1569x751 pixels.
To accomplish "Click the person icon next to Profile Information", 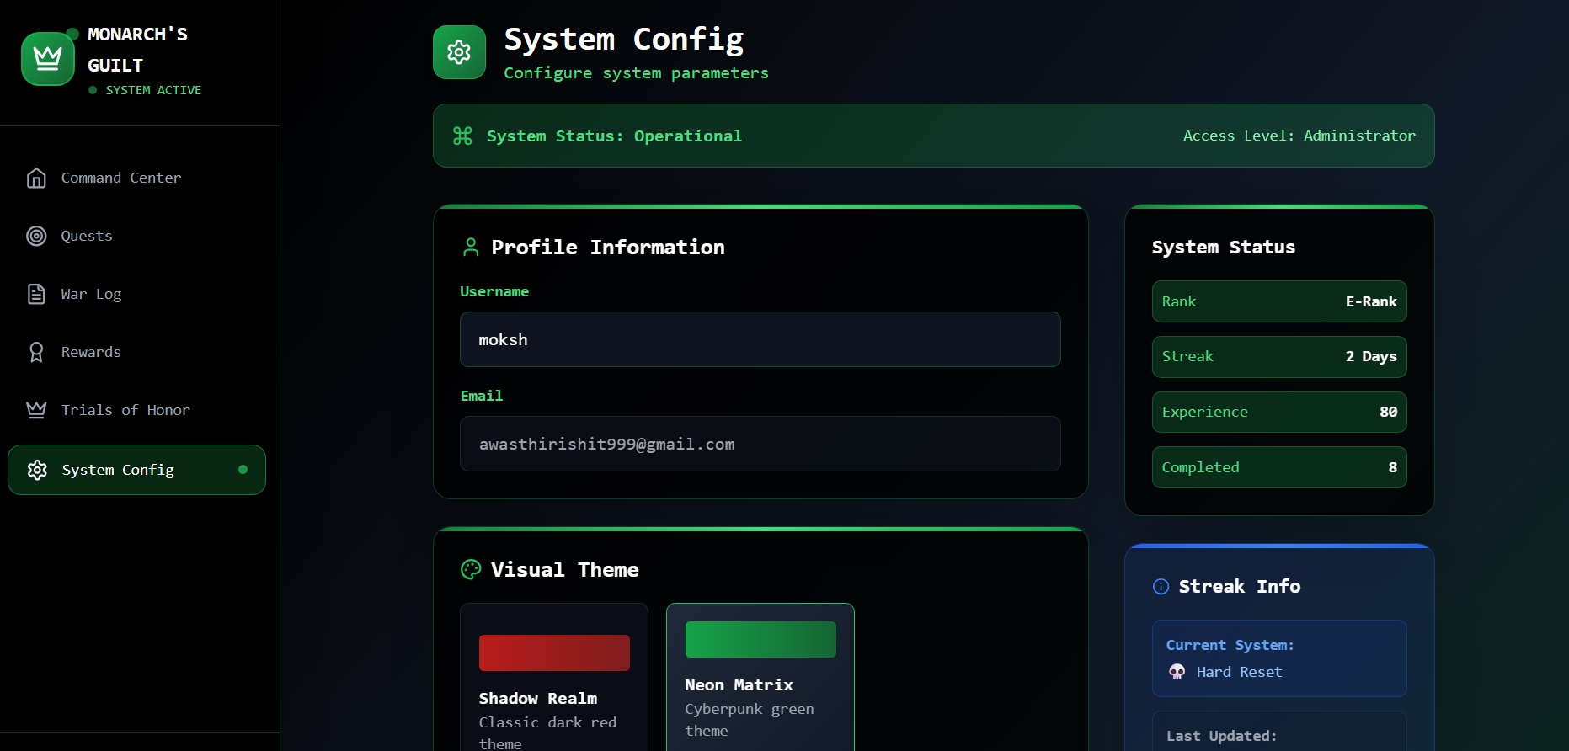I will pos(471,247).
